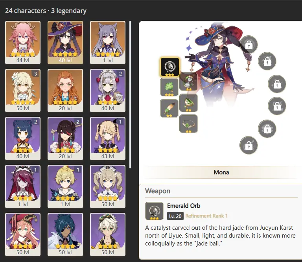Pick the orange-haired 20 lvl character card

pos(65,90)
